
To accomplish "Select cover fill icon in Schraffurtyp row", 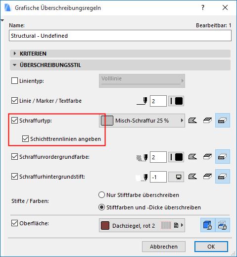I will 207,121.
